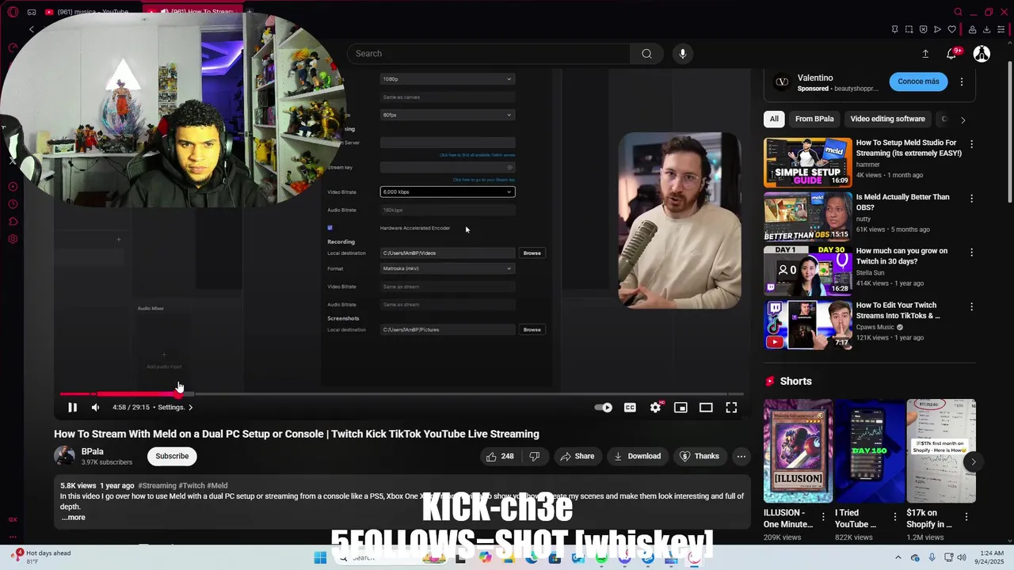The height and width of the screenshot is (570, 1014).
Task: Enable theater mode on the player
Action: coord(706,407)
